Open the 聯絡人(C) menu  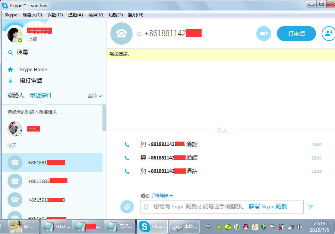[32, 15]
